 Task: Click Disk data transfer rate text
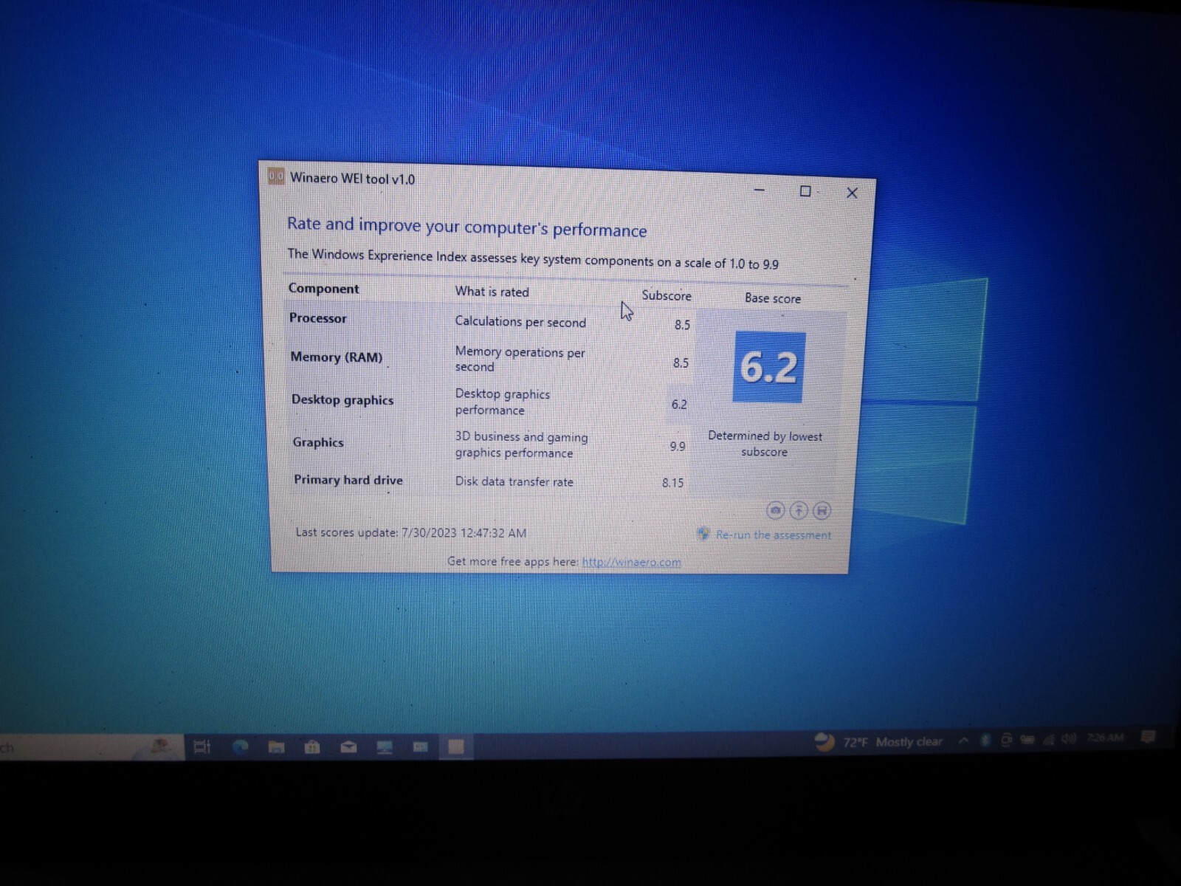pos(514,481)
